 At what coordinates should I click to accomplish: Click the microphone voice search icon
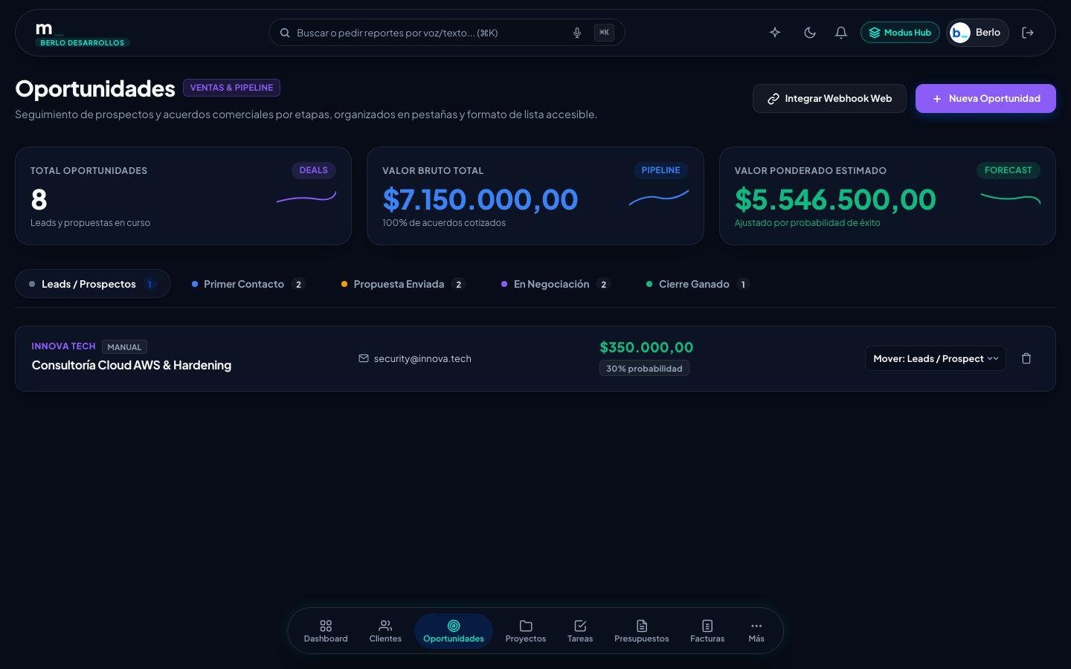[x=576, y=33]
